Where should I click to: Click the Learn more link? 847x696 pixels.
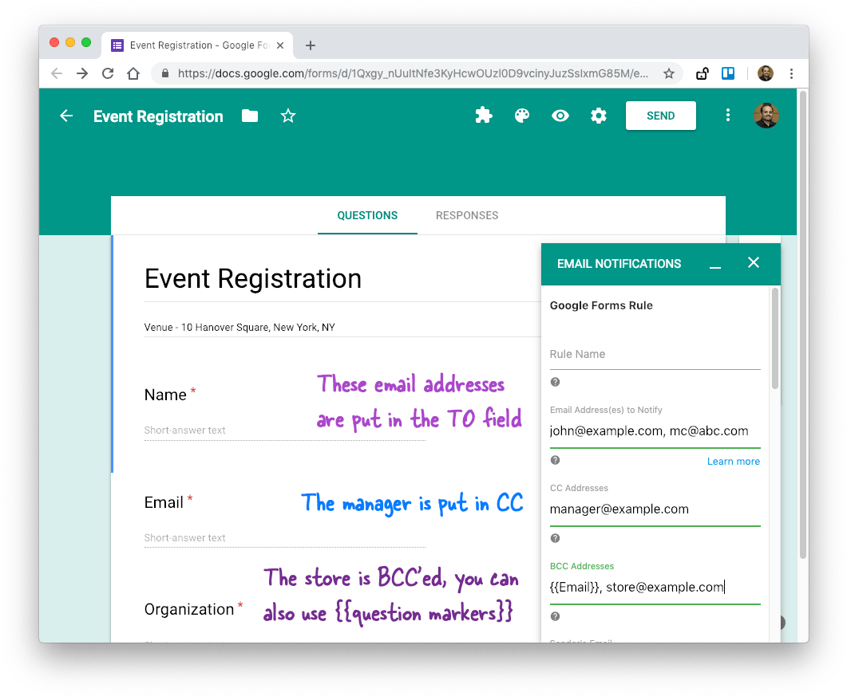click(x=733, y=462)
